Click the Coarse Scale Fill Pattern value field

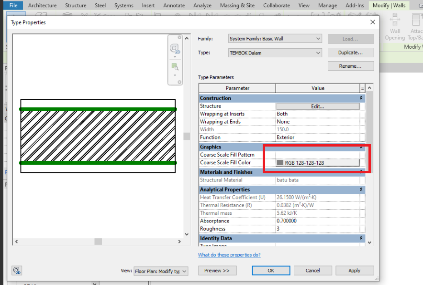coord(317,154)
